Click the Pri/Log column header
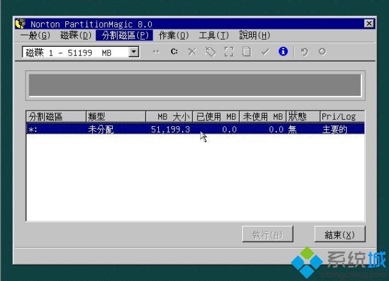 pos(342,116)
